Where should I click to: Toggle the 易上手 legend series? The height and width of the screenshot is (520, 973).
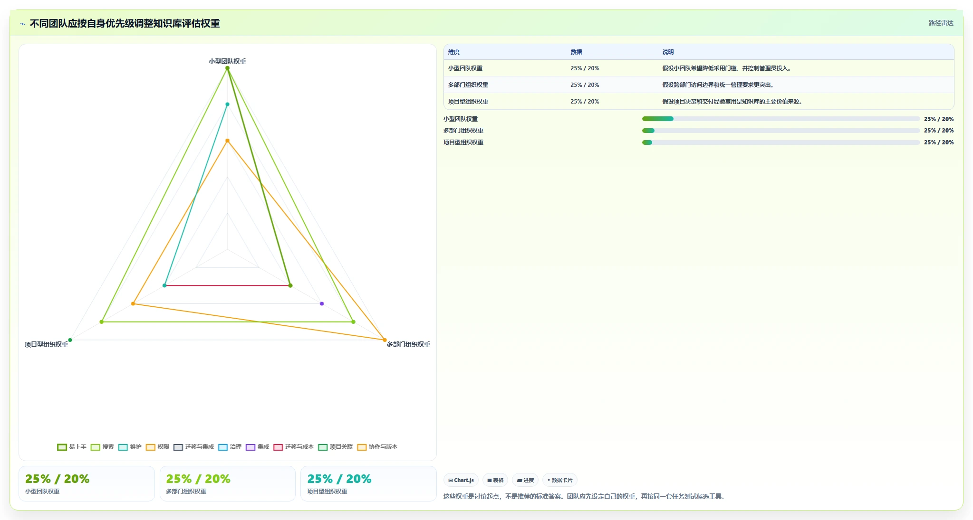coord(72,447)
